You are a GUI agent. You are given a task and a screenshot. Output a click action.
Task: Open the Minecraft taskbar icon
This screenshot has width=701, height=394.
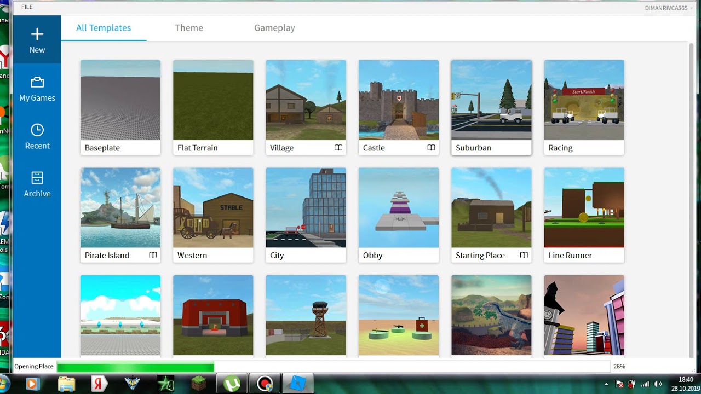[x=198, y=384]
